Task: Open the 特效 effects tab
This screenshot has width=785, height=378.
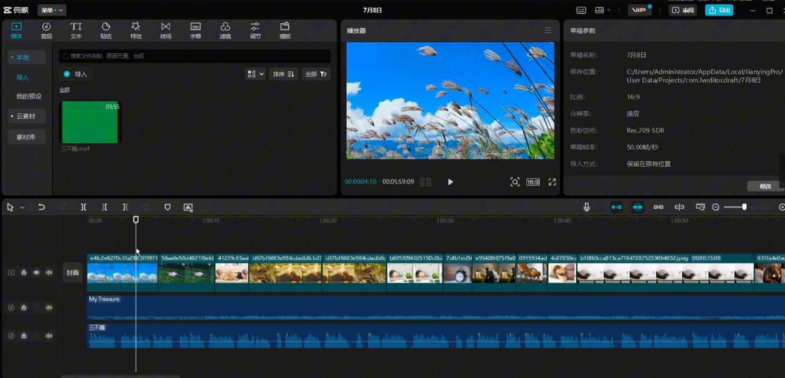Action: [136, 30]
